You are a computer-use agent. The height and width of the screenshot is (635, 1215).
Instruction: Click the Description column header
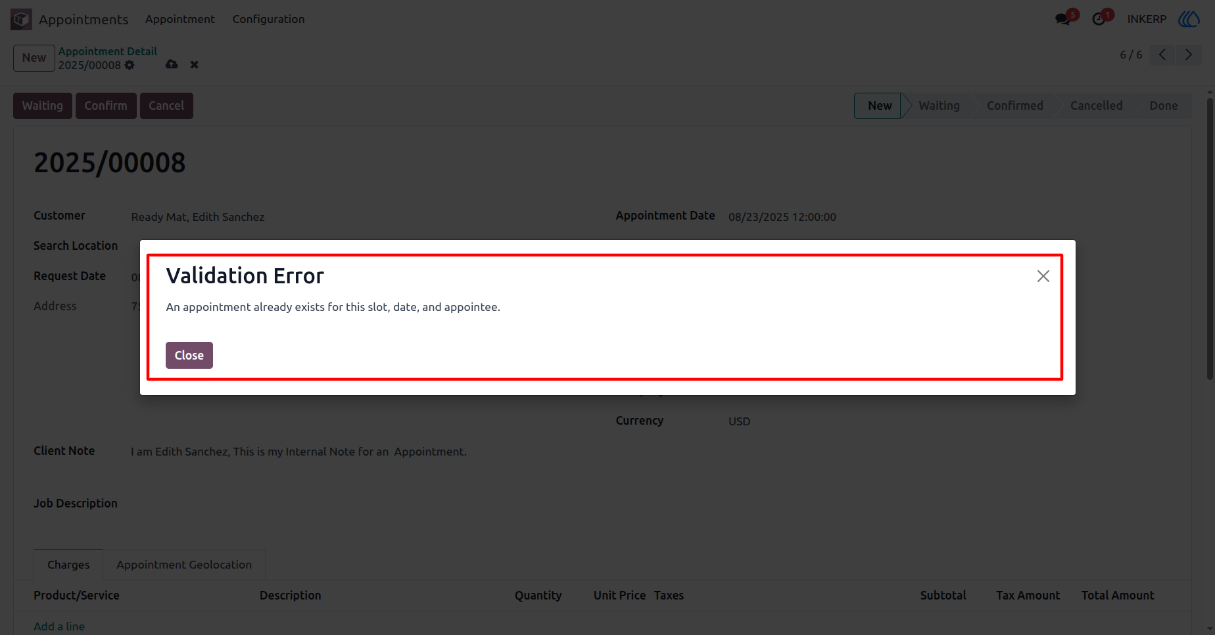coord(290,596)
